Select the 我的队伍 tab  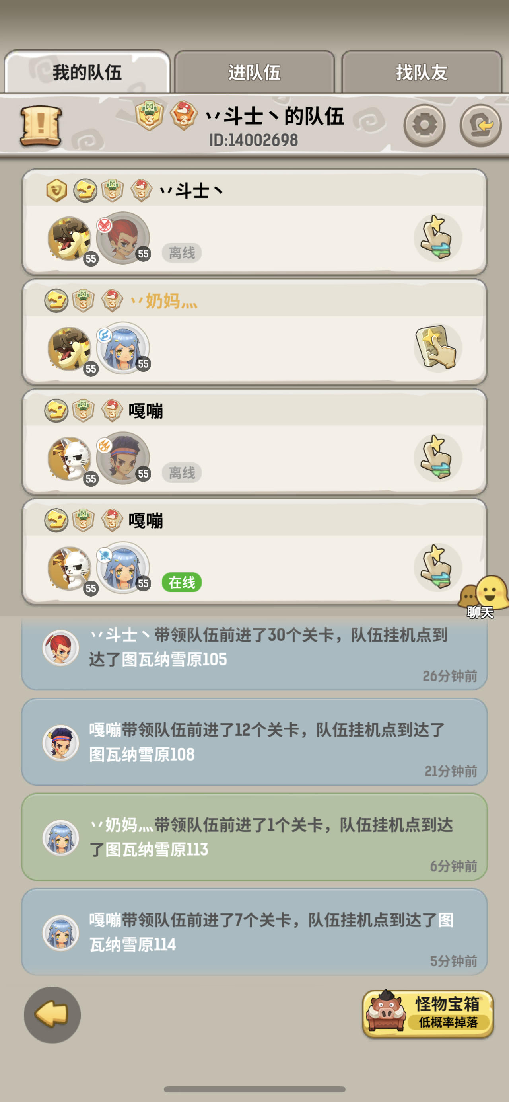[87, 72]
